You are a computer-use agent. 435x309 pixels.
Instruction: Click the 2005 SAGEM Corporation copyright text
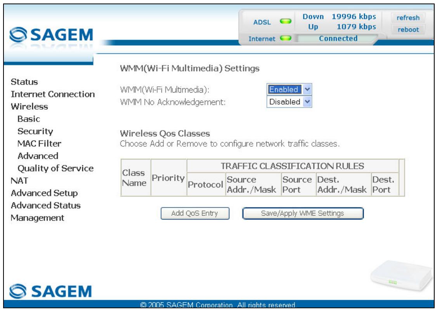click(x=218, y=305)
